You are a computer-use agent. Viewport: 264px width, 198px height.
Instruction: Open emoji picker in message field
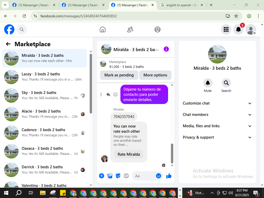159,176
